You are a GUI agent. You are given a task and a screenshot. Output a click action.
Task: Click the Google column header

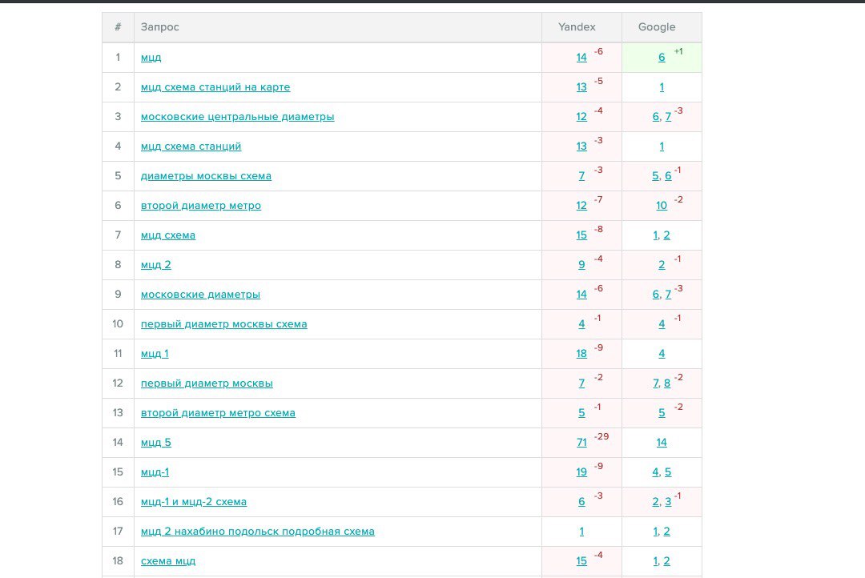click(657, 27)
